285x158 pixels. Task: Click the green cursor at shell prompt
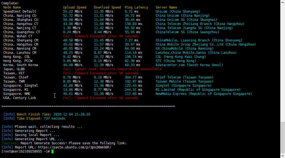pyautogui.click(x=53, y=151)
